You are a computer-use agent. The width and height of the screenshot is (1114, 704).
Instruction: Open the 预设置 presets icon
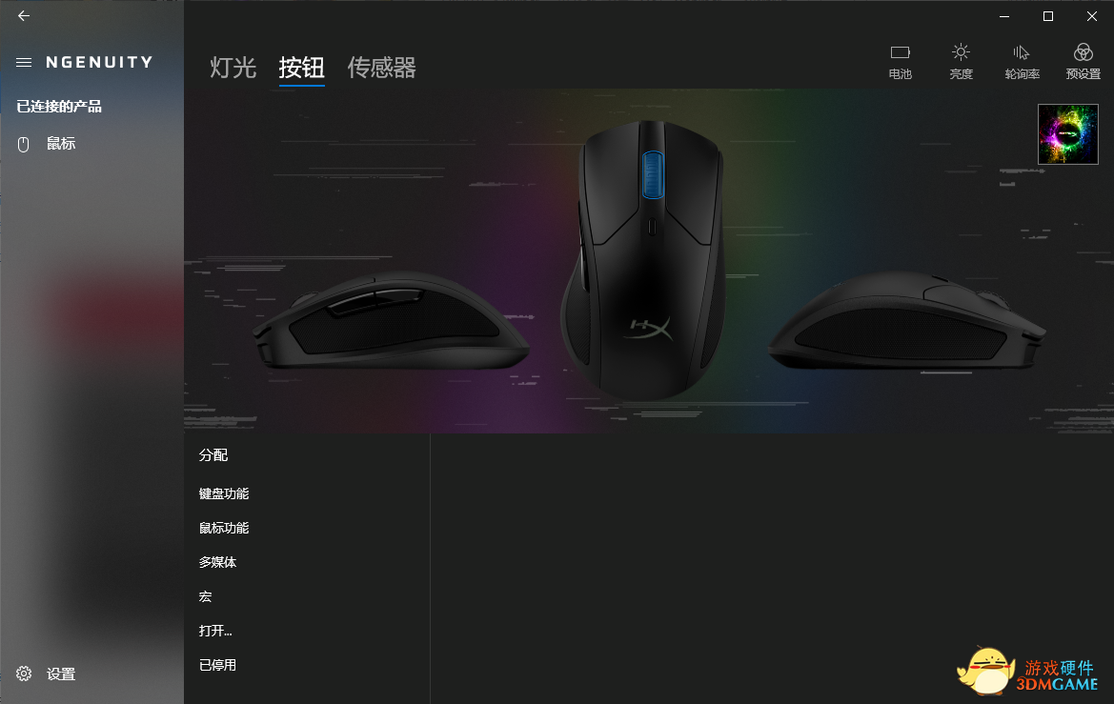[1083, 52]
